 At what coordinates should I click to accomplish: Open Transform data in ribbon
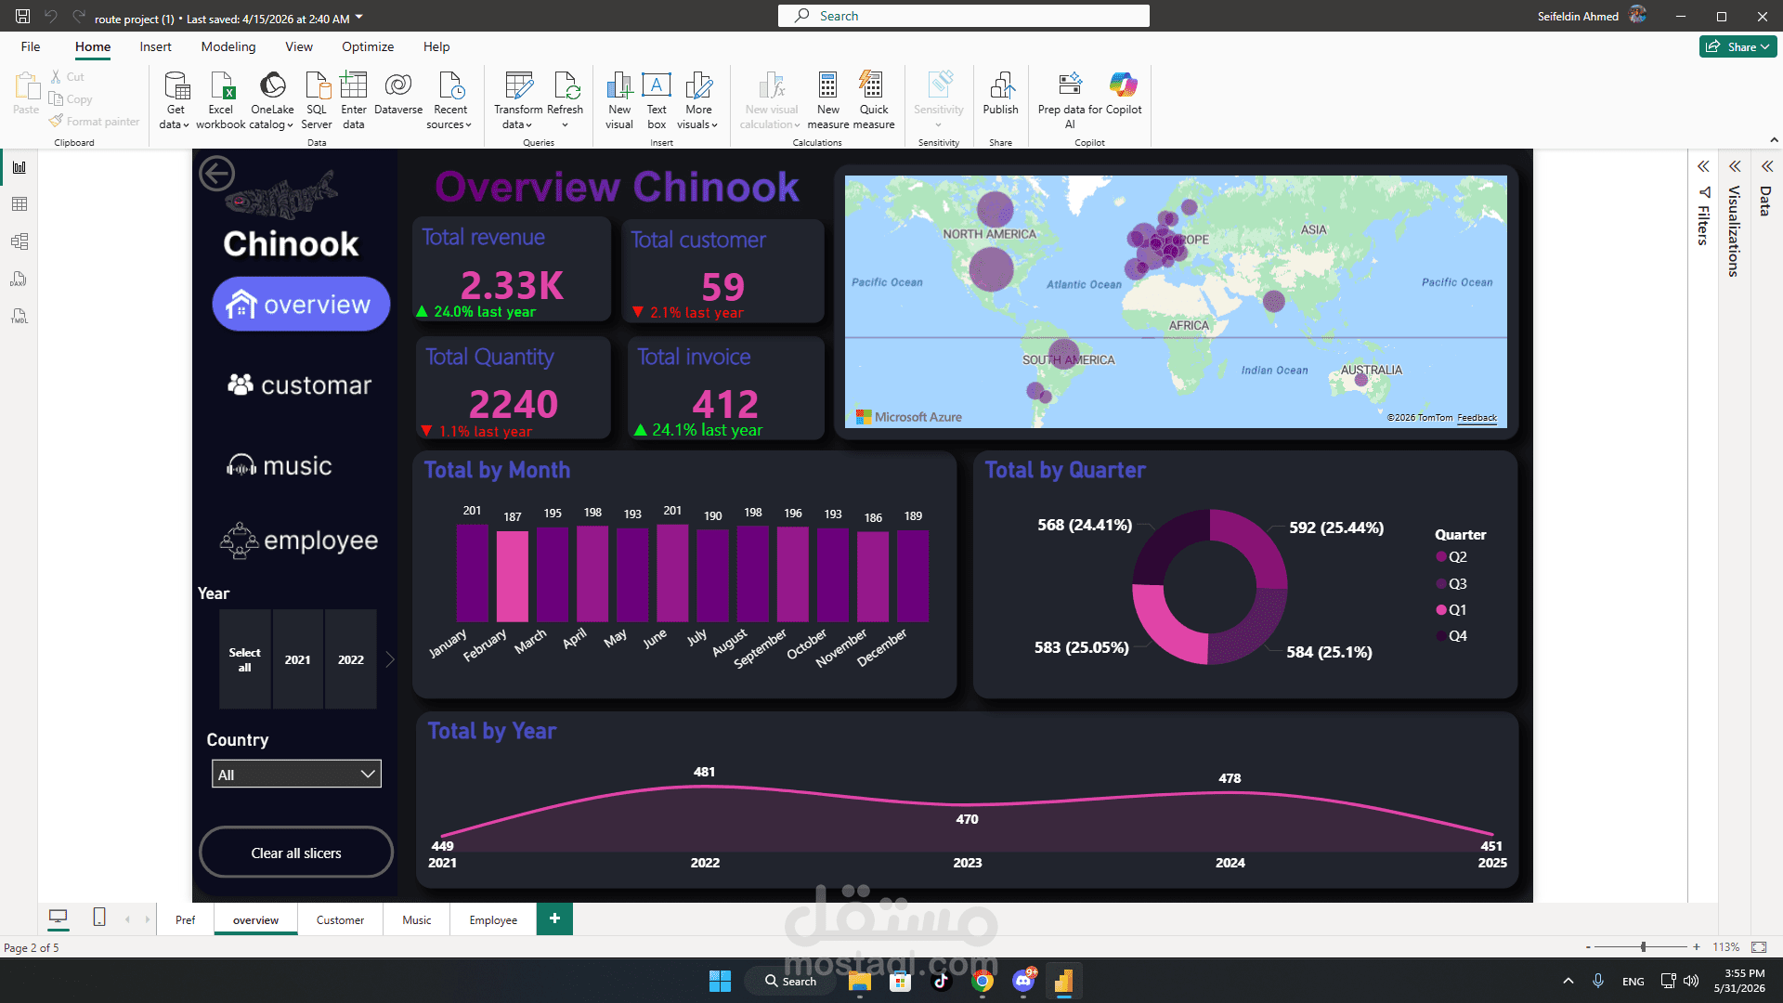[x=518, y=99]
